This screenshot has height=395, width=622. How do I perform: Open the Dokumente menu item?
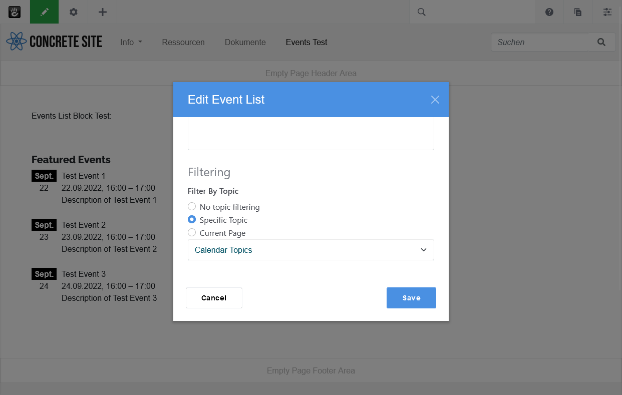click(x=245, y=42)
